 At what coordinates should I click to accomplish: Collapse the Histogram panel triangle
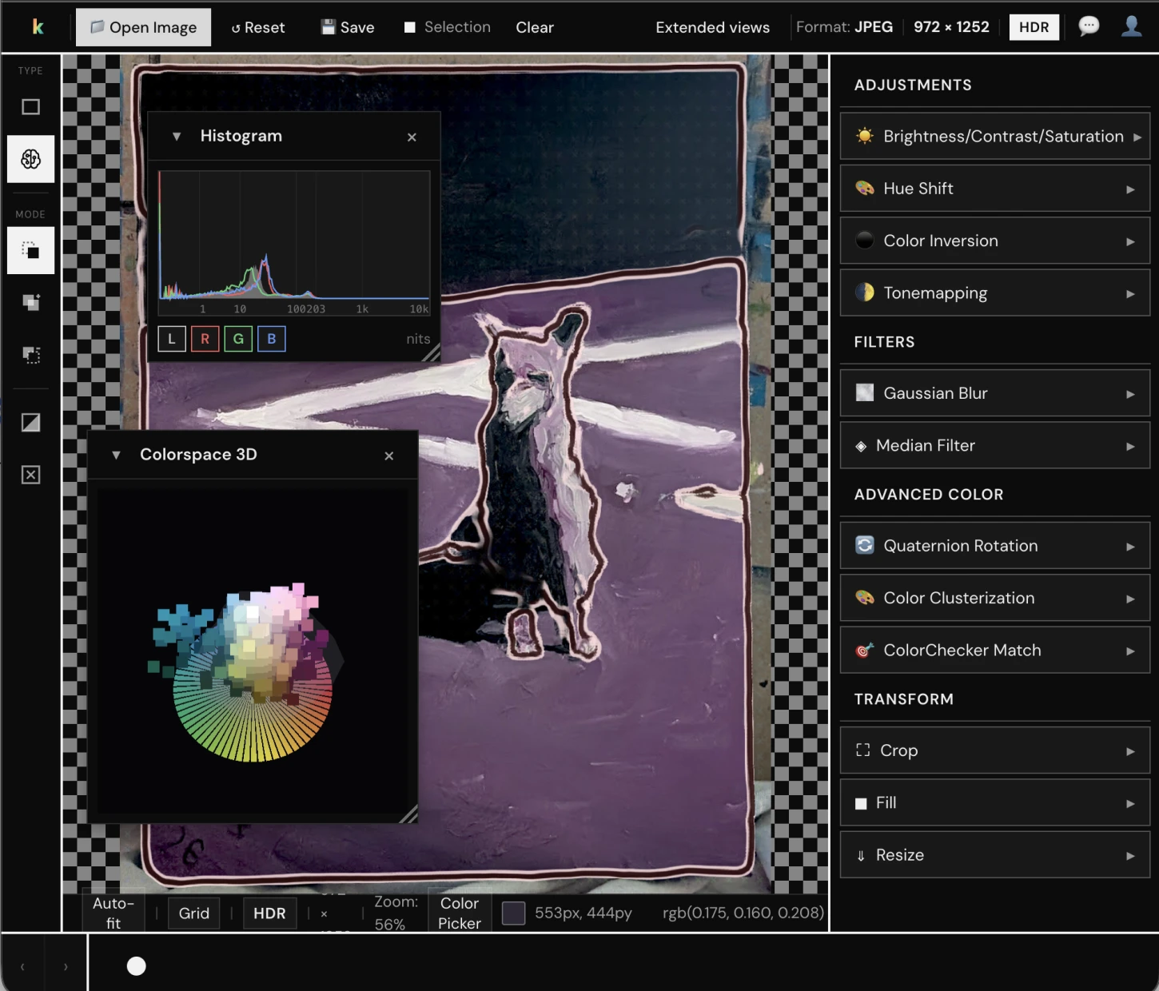point(177,136)
